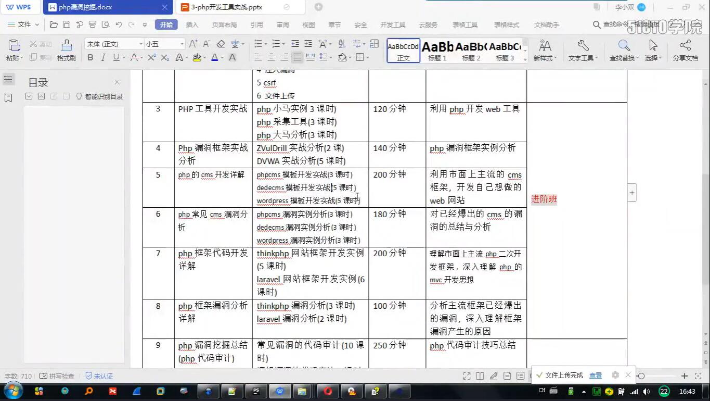Click the full screen view icon in status bar
This screenshot has height=401, width=710.
tap(467, 375)
